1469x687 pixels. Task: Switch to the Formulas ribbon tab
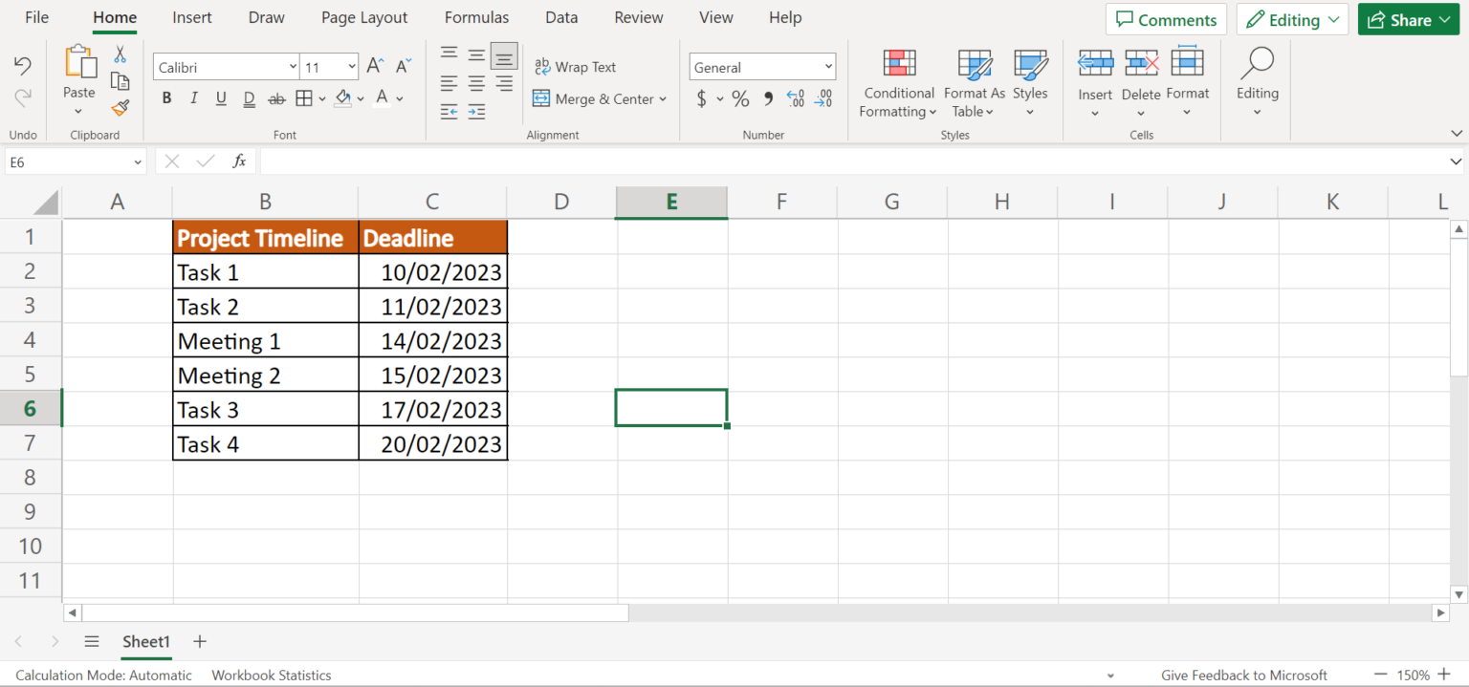(x=476, y=17)
